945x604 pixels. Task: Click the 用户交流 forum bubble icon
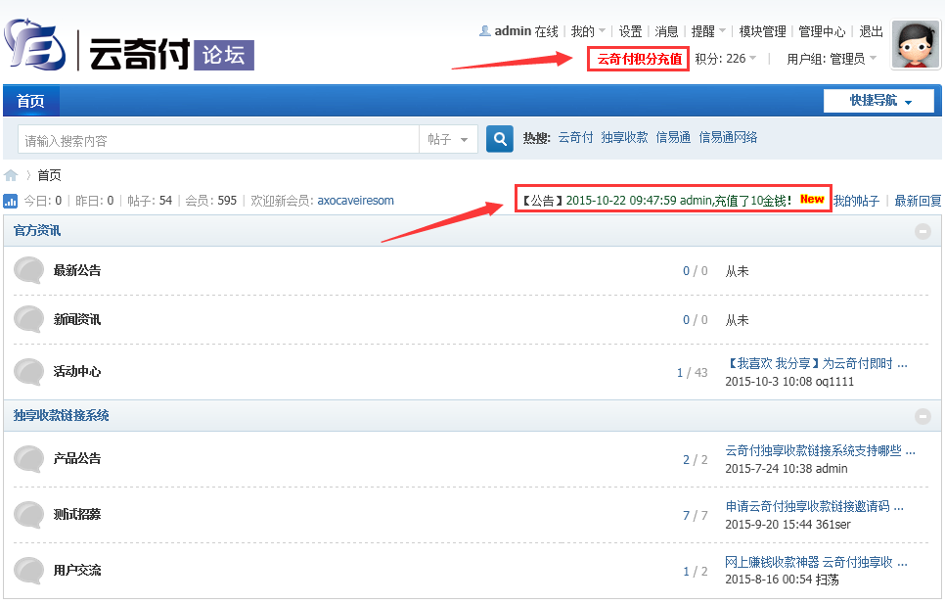click(x=28, y=571)
